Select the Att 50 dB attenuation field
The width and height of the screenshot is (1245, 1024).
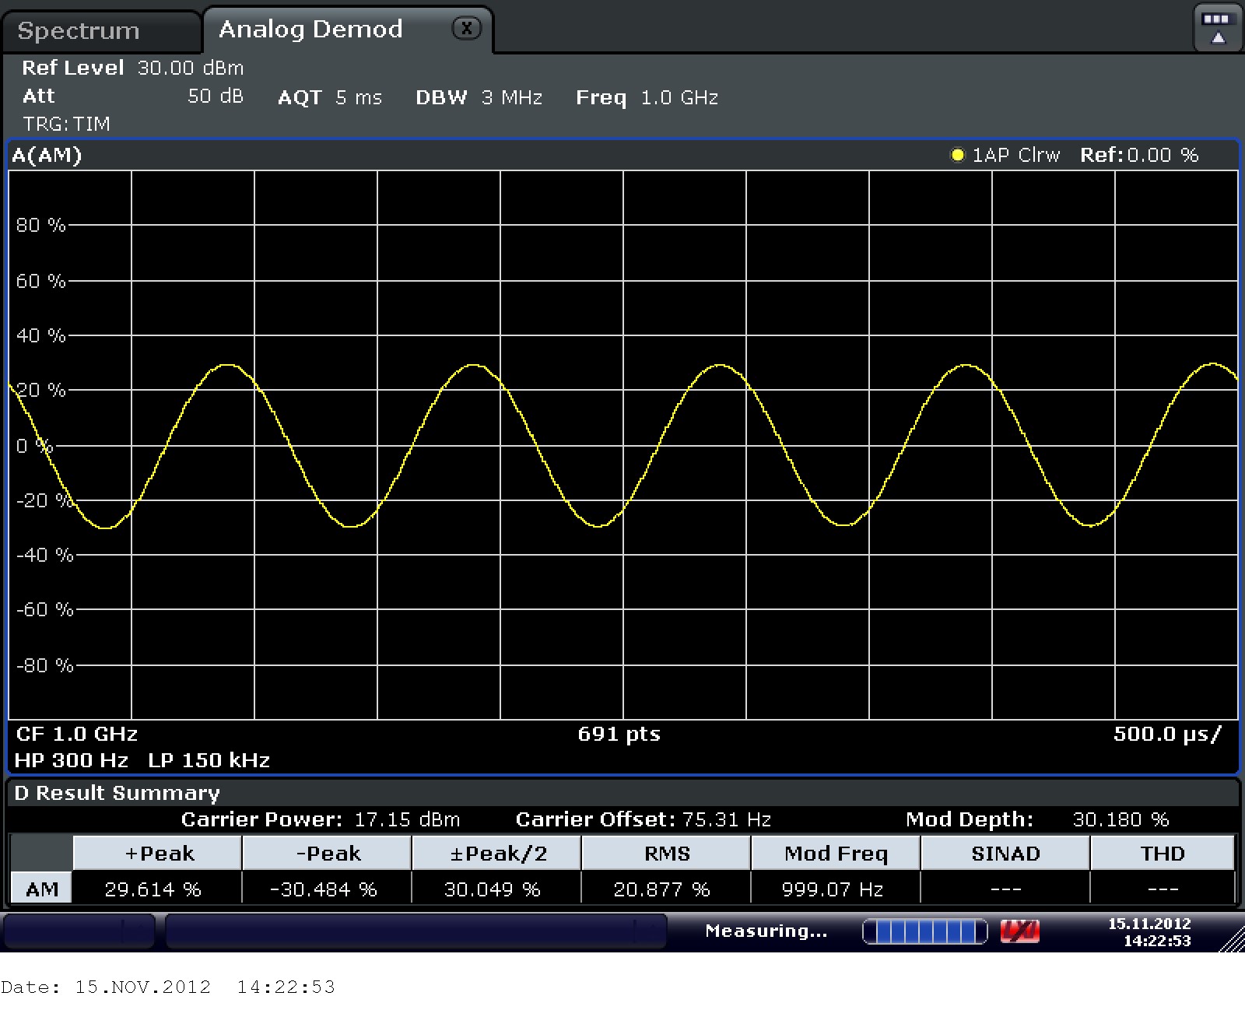[132, 96]
